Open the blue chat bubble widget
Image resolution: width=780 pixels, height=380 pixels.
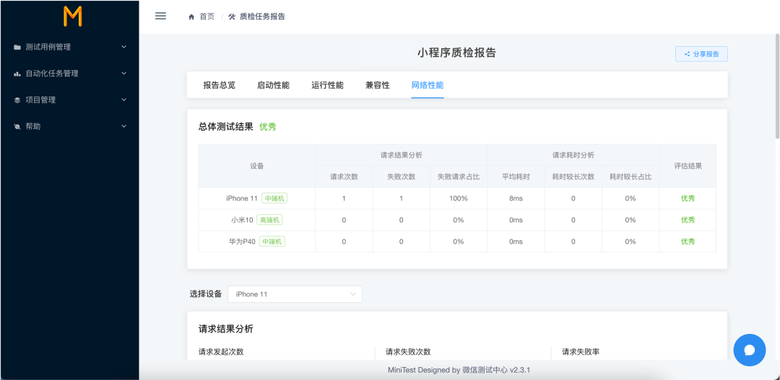coord(750,350)
